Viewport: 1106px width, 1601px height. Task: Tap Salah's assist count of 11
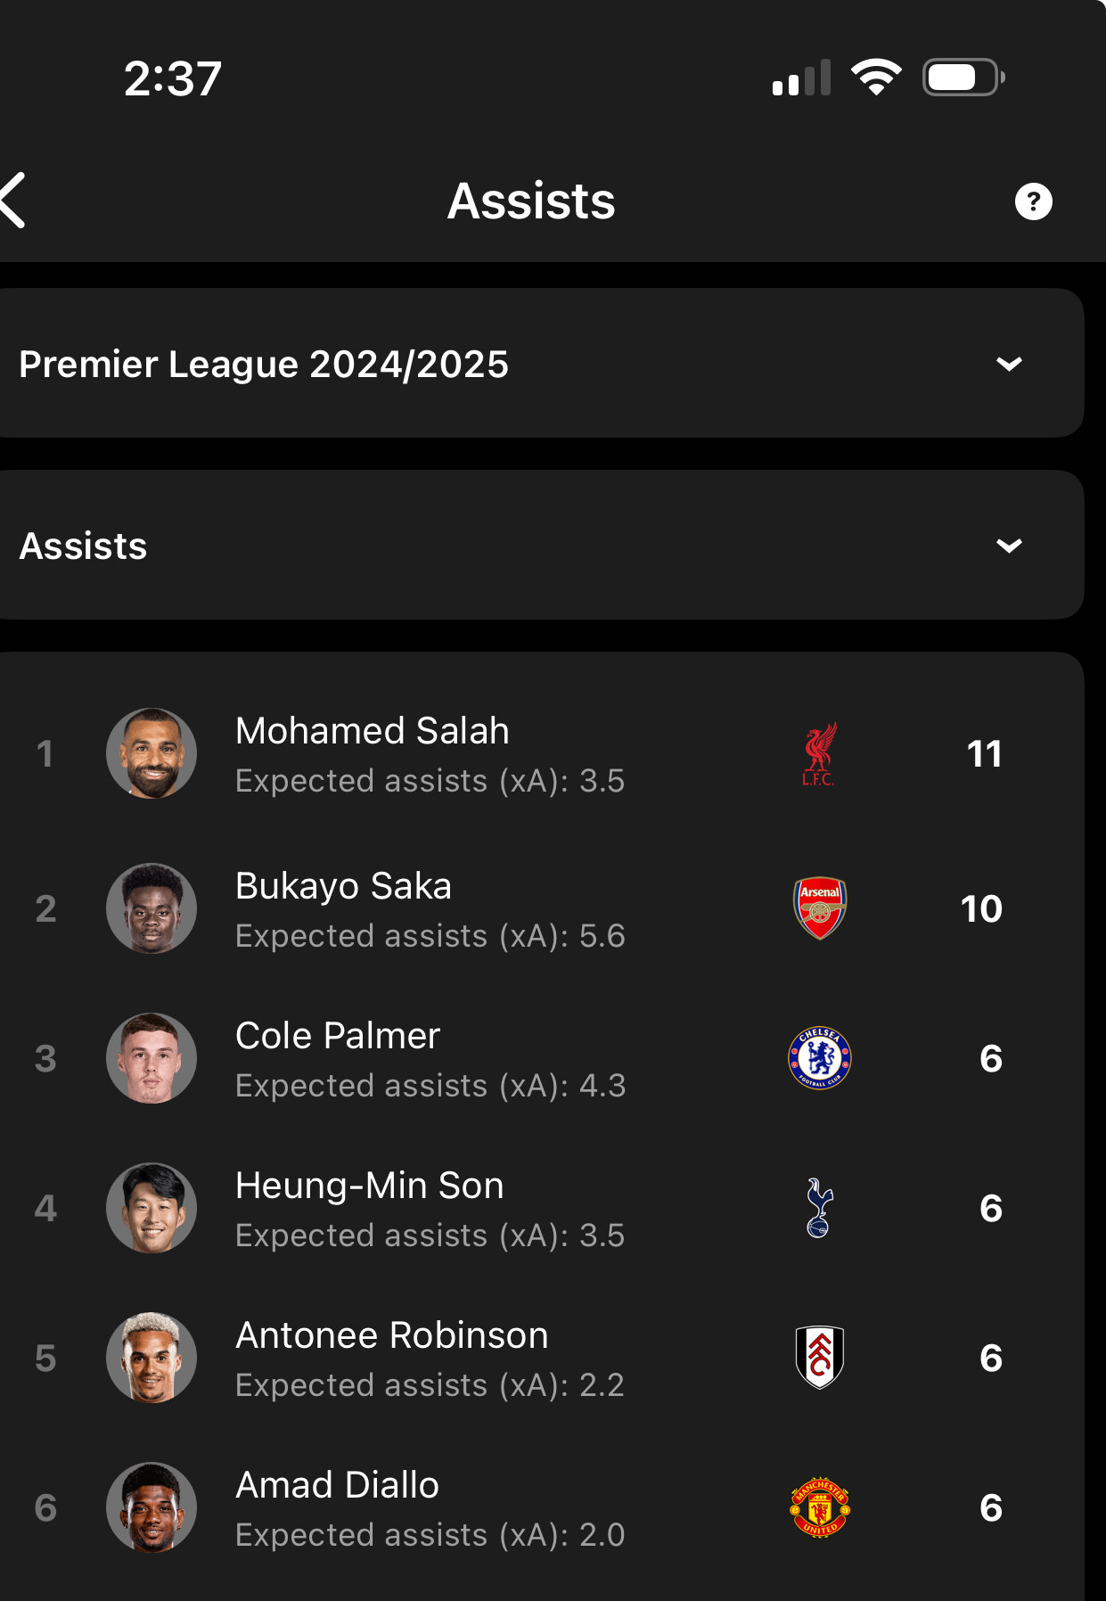click(x=985, y=754)
